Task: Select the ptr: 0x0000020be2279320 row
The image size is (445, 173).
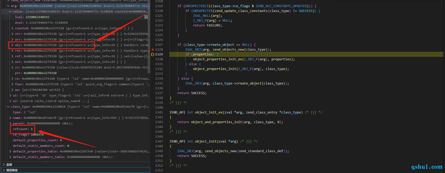Action: click(x=76, y=73)
